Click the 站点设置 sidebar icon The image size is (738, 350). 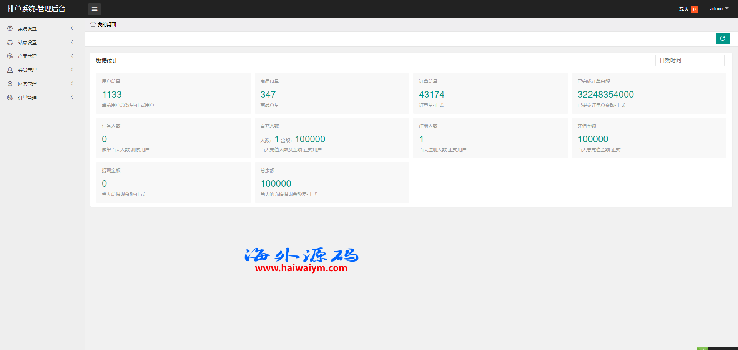point(10,42)
